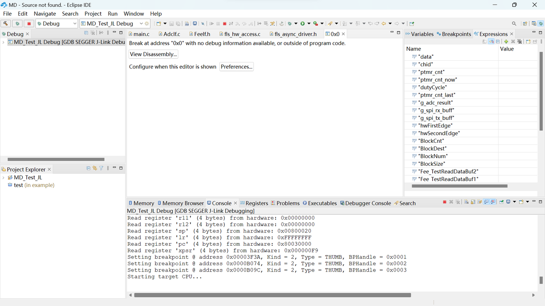
Task: Close the 0x0 editor tab
Action: click(343, 34)
